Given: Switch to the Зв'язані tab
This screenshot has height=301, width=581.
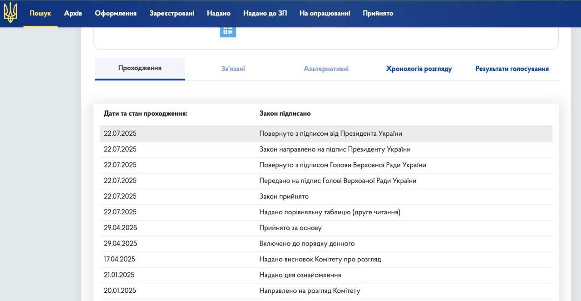Looking at the screenshot, I should 233,69.
